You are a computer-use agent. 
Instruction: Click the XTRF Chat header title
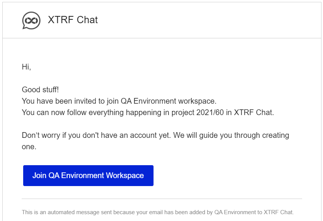click(x=73, y=20)
